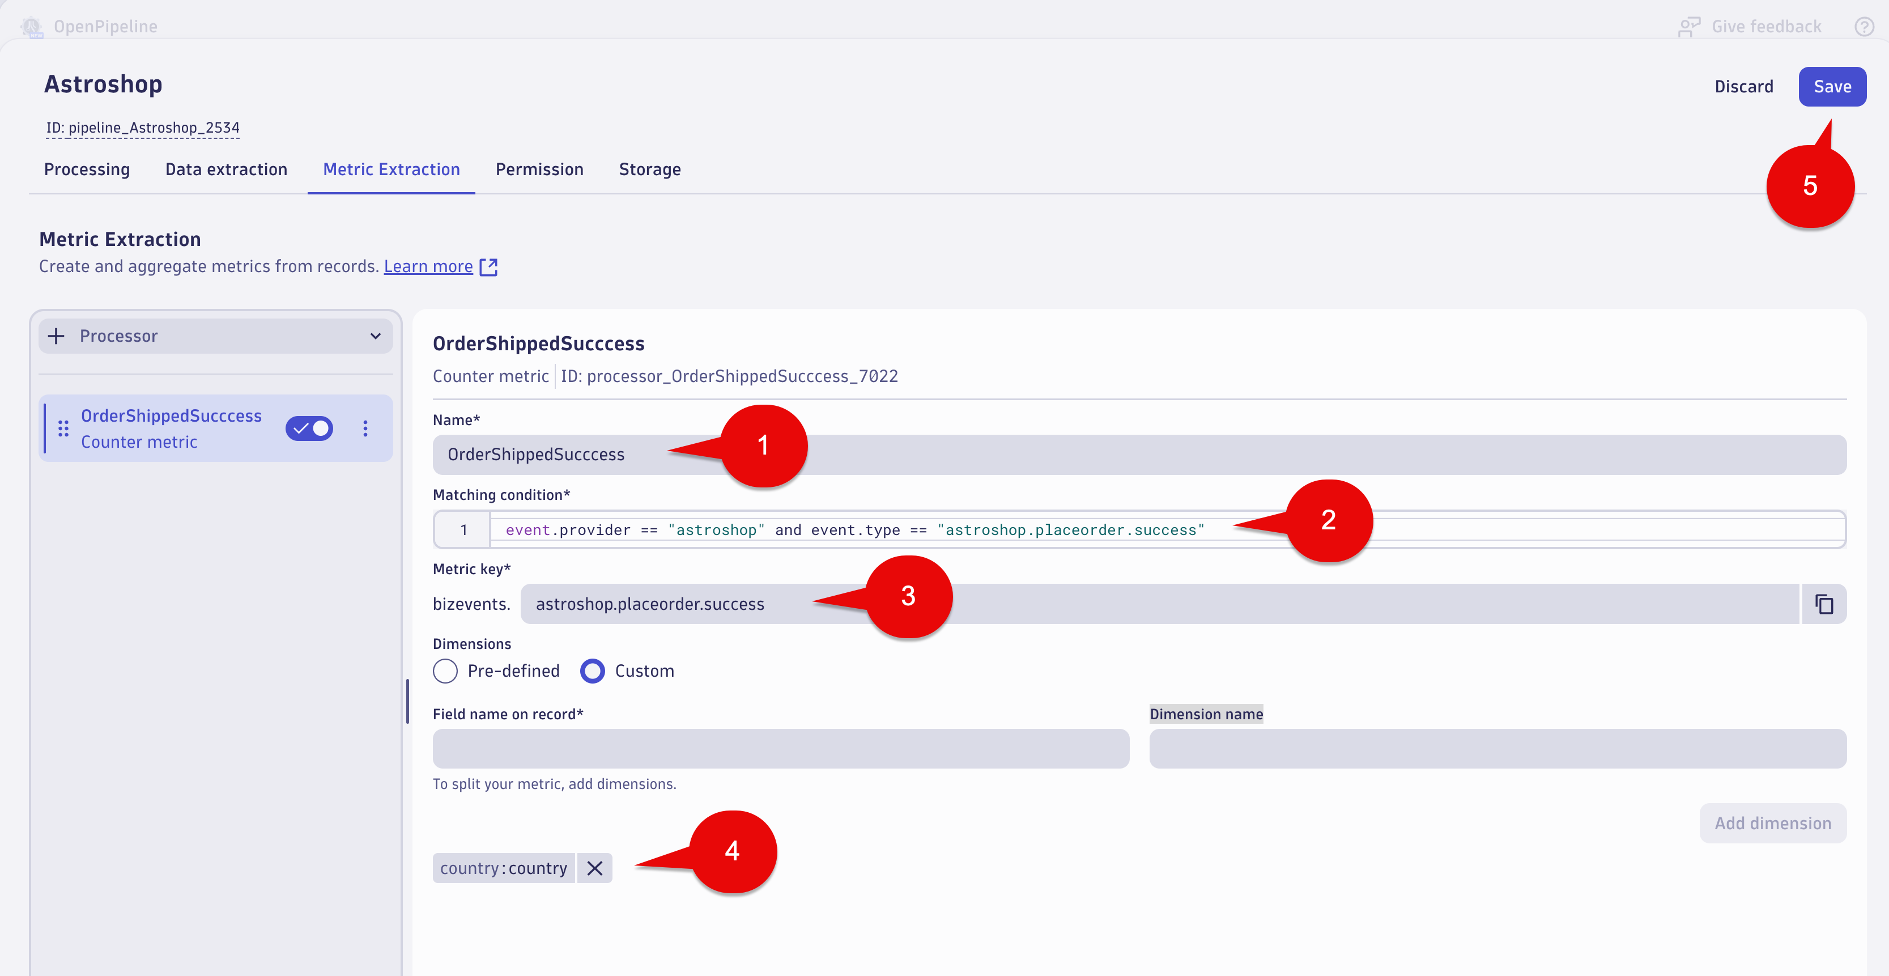The image size is (1889, 976).
Task: Remove the country:country dimension tag
Action: click(x=595, y=868)
